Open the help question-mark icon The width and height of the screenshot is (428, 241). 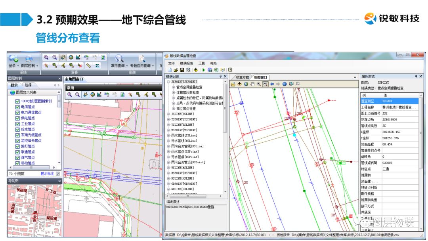(x=230, y=70)
